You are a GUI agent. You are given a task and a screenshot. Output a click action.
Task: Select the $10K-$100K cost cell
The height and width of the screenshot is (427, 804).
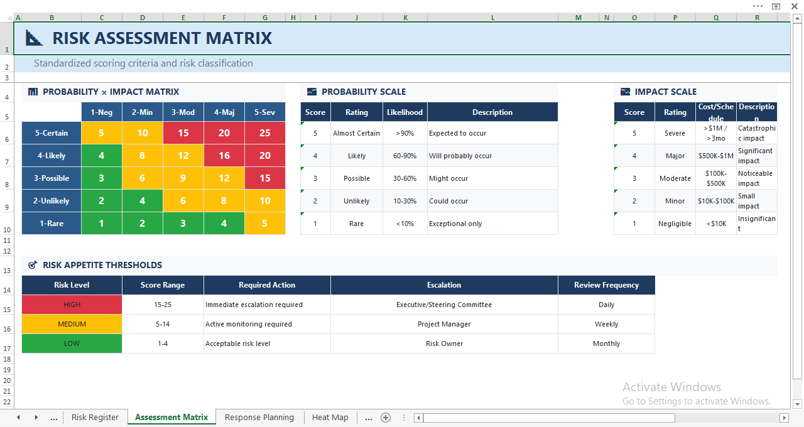pyautogui.click(x=716, y=201)
